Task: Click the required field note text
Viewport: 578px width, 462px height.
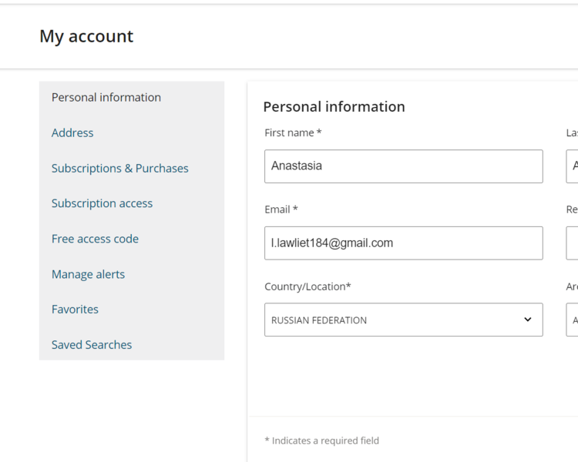Action: click(x=321, y=440)
